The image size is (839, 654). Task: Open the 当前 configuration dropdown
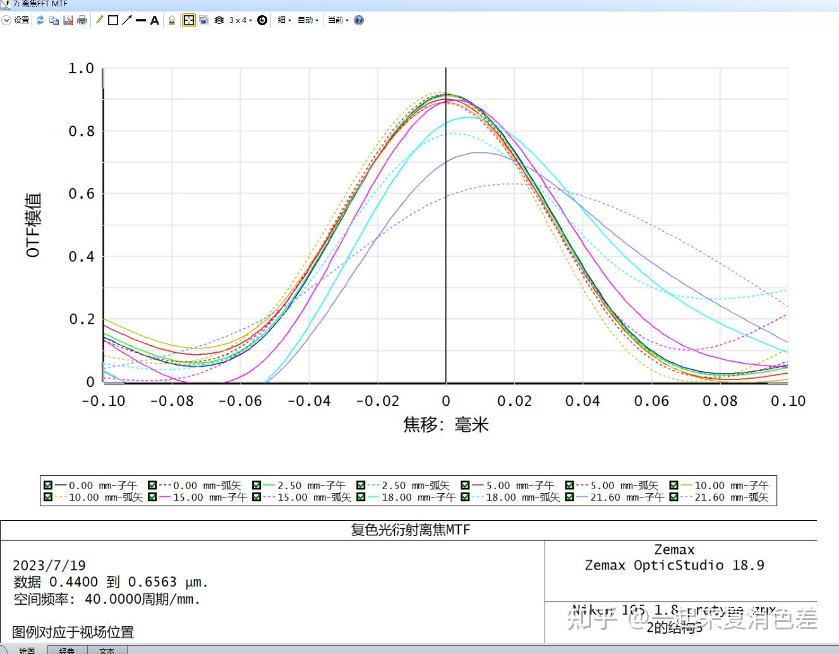coord(338,20)
